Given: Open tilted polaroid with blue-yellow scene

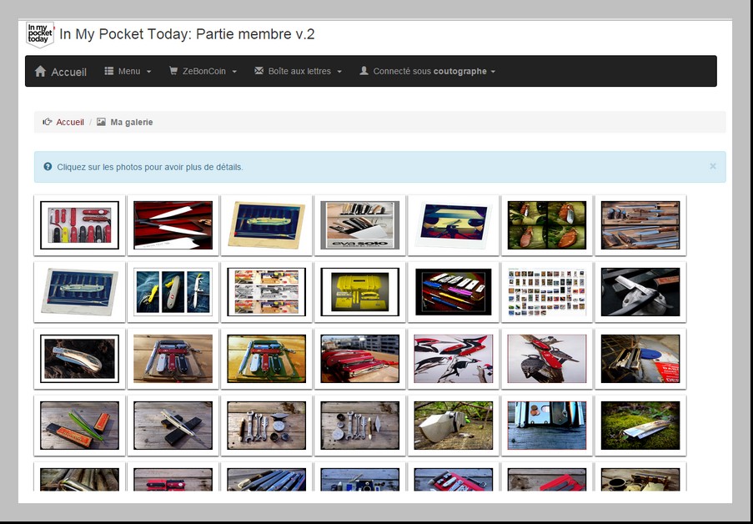Looking at the screenshot, I should tap(454, 225).
